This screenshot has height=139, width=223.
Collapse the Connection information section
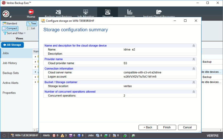pyautogui.click(x=193, y=69)
